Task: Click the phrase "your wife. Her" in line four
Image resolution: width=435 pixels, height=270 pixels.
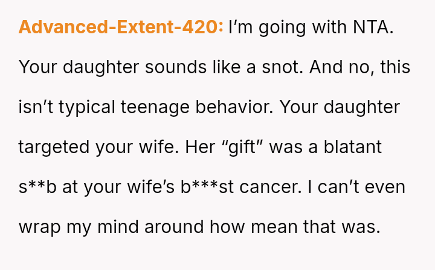Action: tap(153, 147)
